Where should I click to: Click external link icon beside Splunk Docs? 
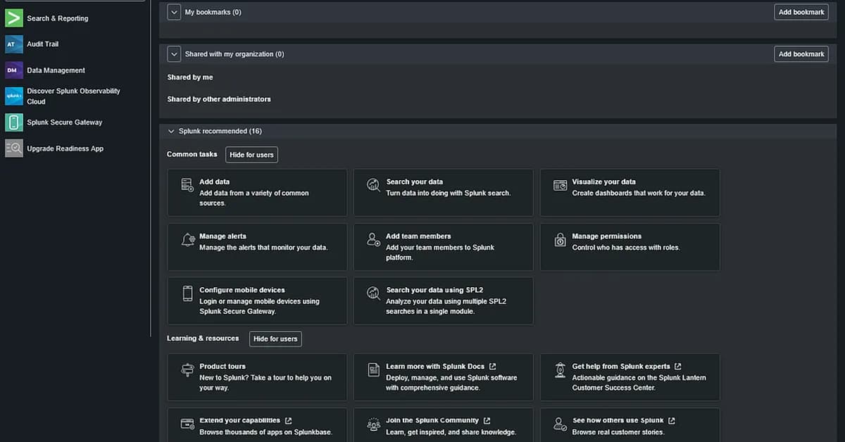pyautogui.click(x=492, y=367)
